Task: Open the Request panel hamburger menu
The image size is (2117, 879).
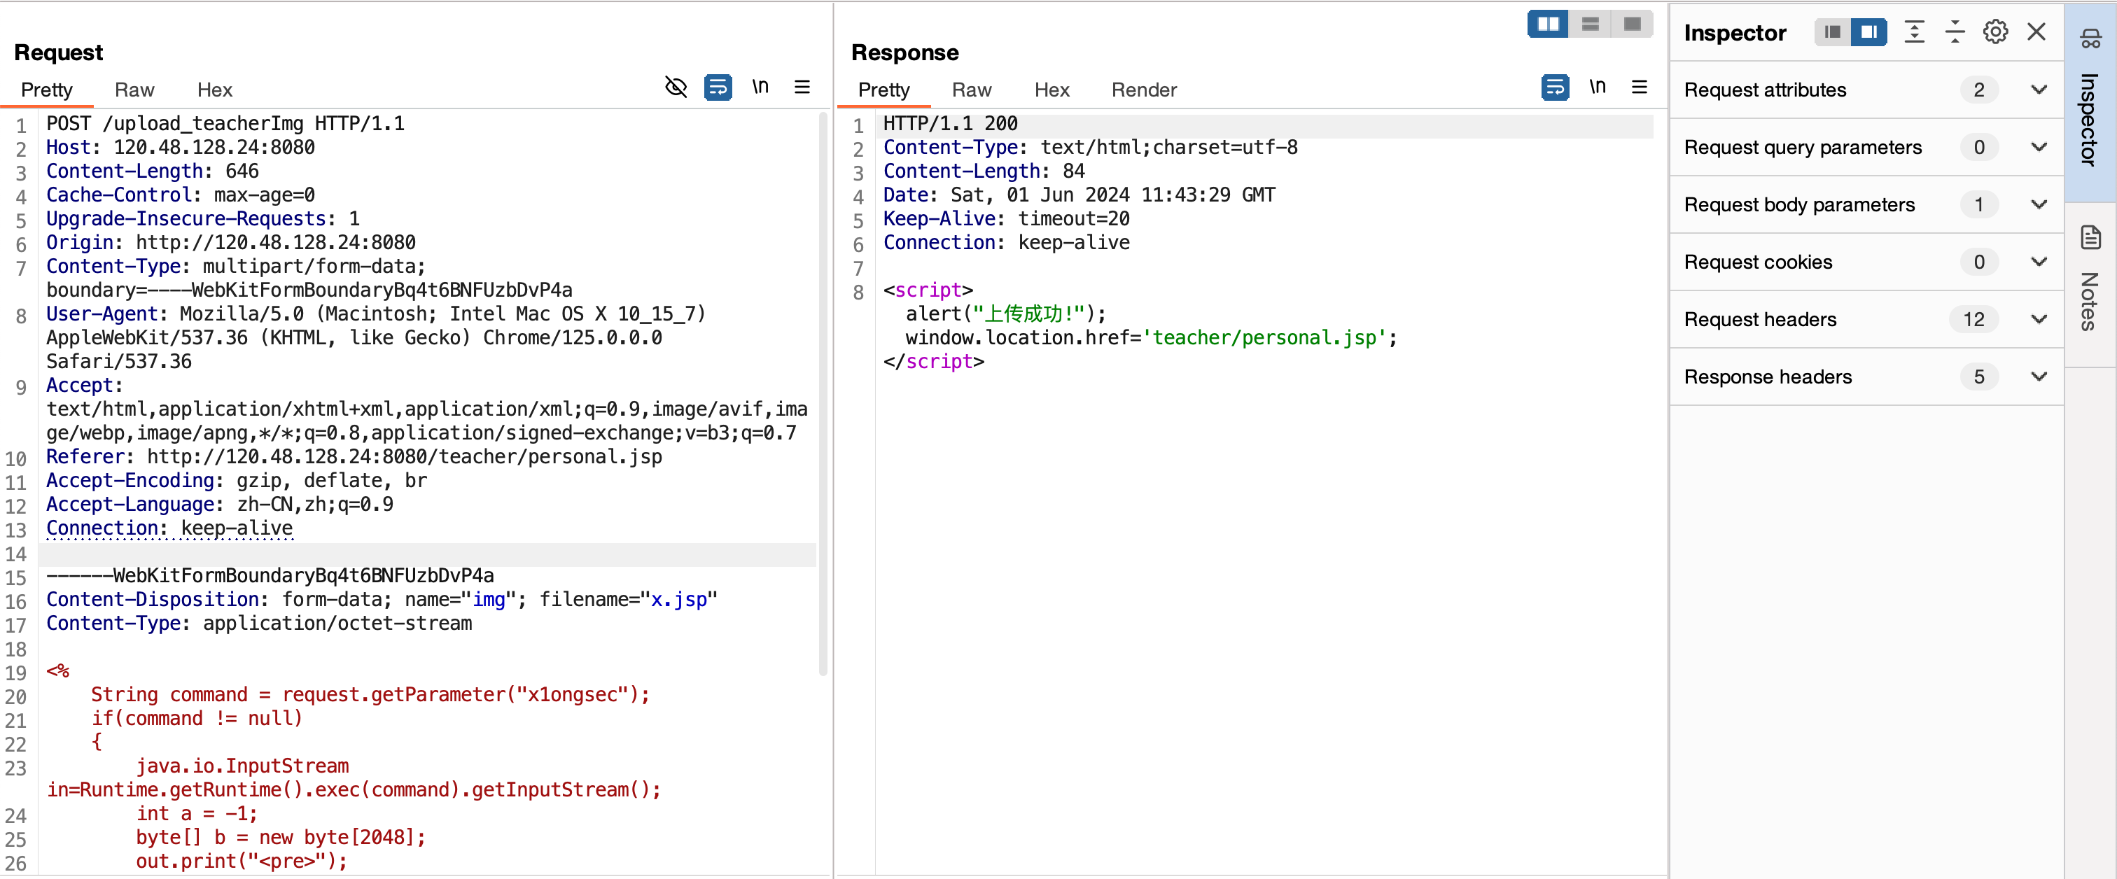Action: click(x=802, y=87)
